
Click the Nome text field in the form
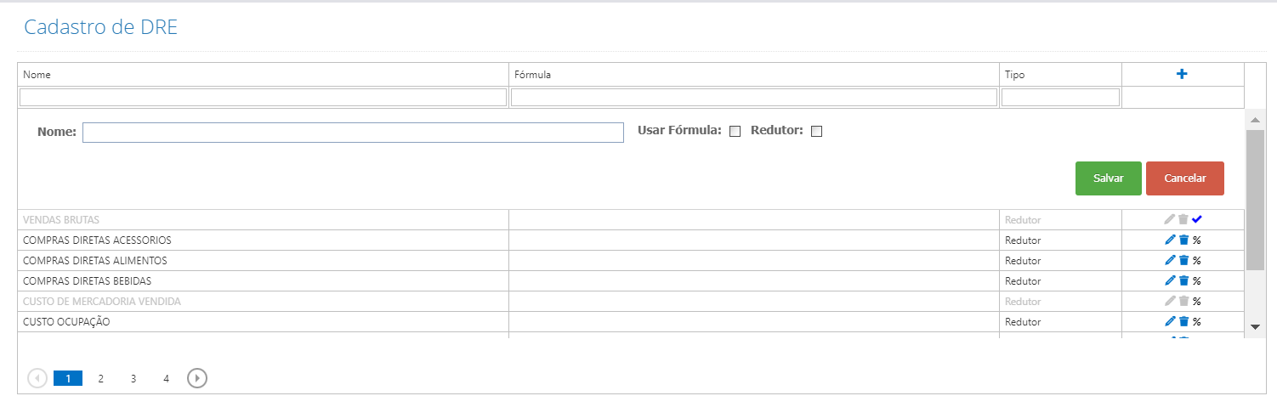tap(353, 133)
